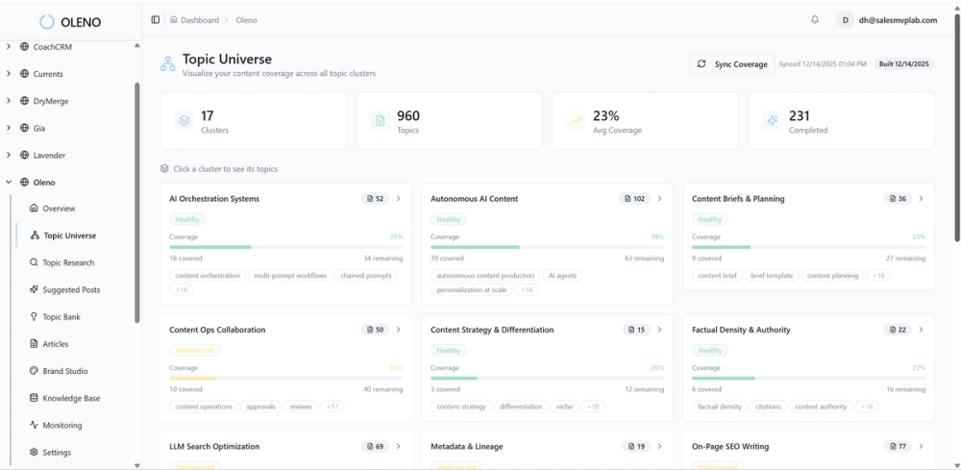
Task: Click the Dashboard breadcrumb link
Action: (x=200, y=20)
